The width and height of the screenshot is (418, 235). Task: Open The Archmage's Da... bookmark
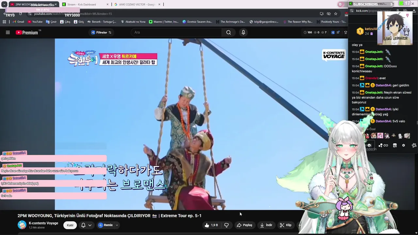230,22
